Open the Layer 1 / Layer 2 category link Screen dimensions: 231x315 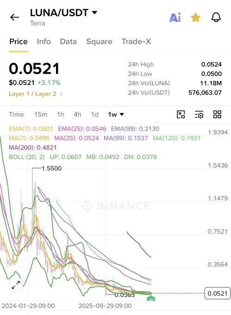click(36, 94)
